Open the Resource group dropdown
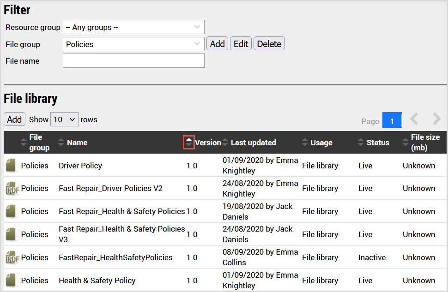This screenshot has height=292, width=448. click(133, 27)
